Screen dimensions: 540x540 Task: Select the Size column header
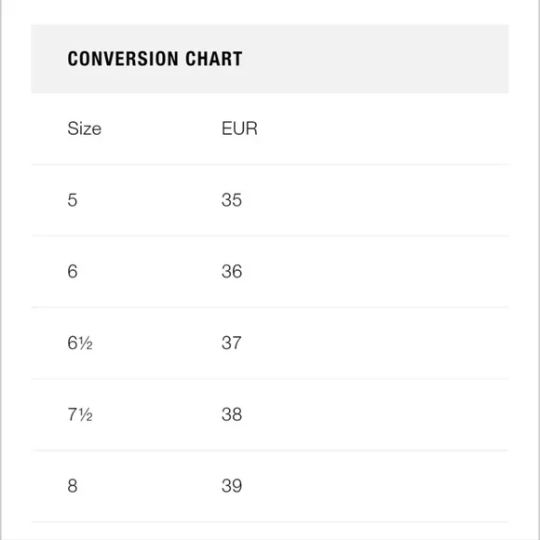point(85,128)
